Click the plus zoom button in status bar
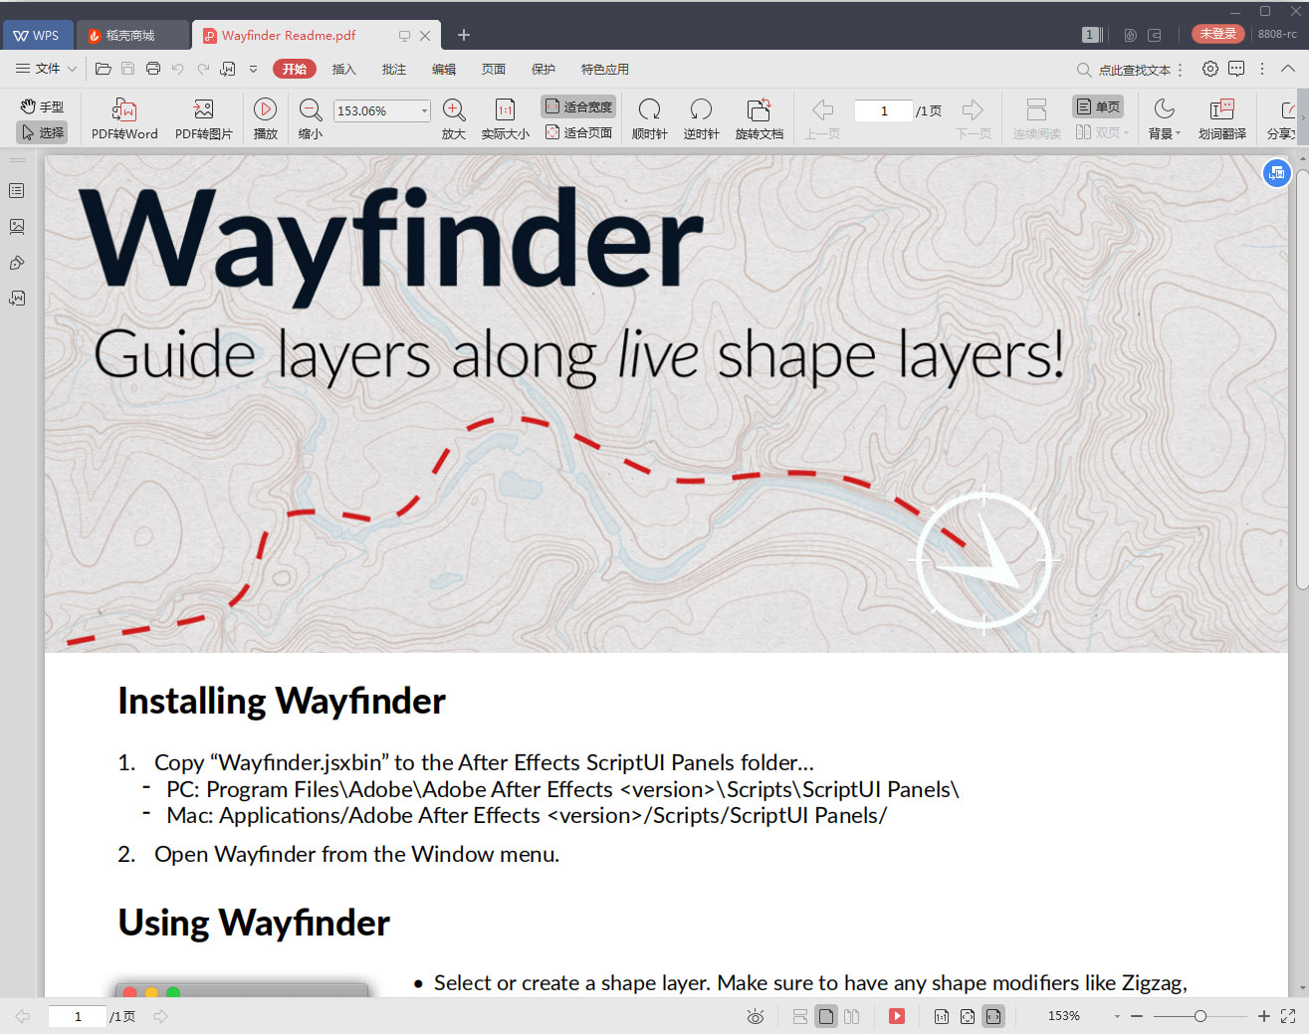Image resolution: width=1309 pixels, height=1034 pixels. [x=1263, y=1016]
